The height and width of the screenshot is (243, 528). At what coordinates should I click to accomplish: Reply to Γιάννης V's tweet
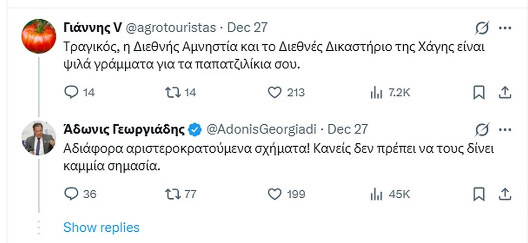(71, 93)
